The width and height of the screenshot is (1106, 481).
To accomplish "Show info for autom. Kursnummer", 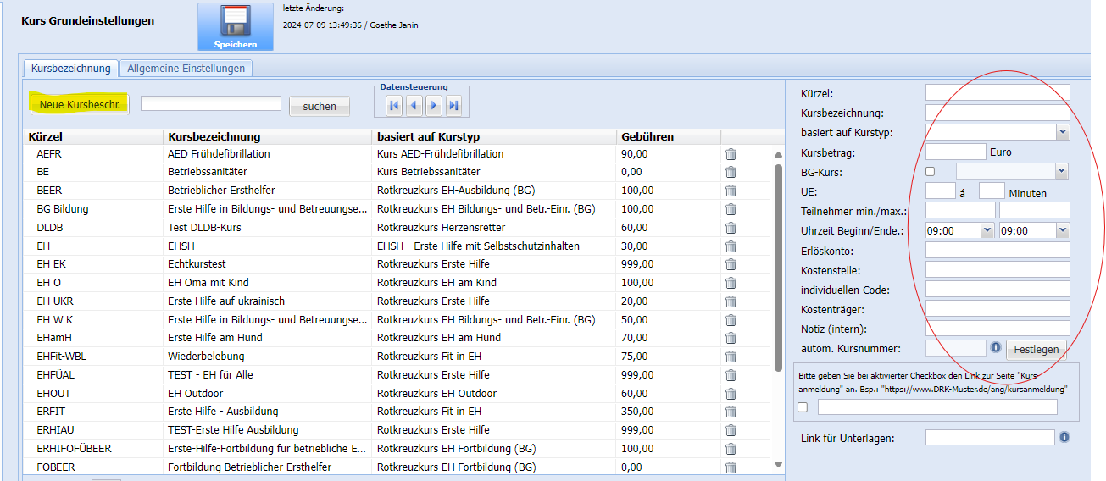I will [996, 347].
